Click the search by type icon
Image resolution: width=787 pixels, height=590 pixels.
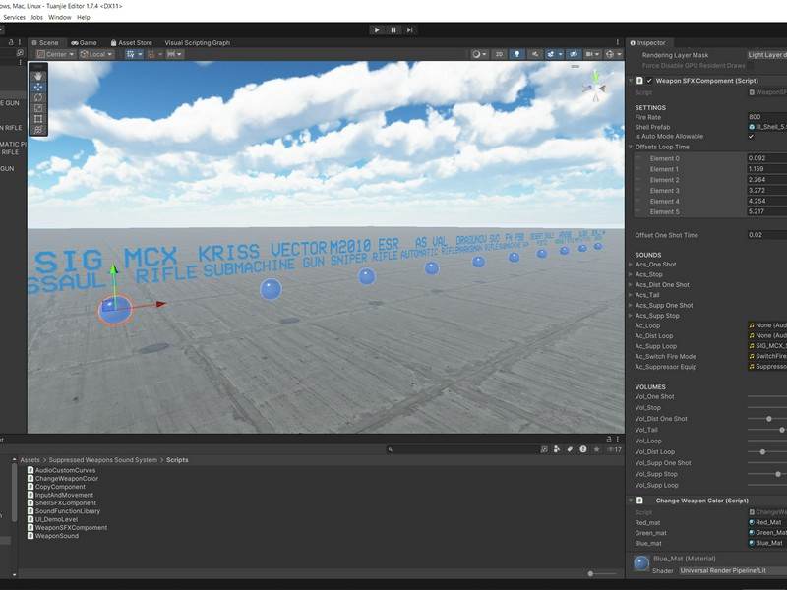click(557, 449)
